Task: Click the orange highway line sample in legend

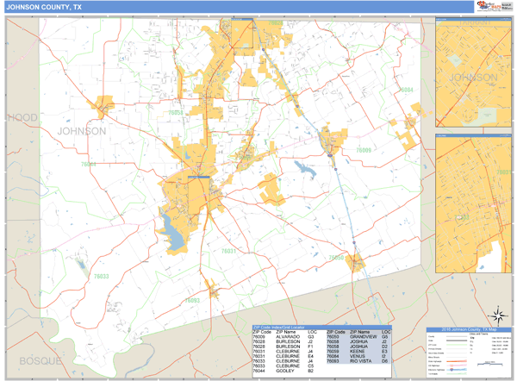Action: pyautogui.click(x=457, y=361)
